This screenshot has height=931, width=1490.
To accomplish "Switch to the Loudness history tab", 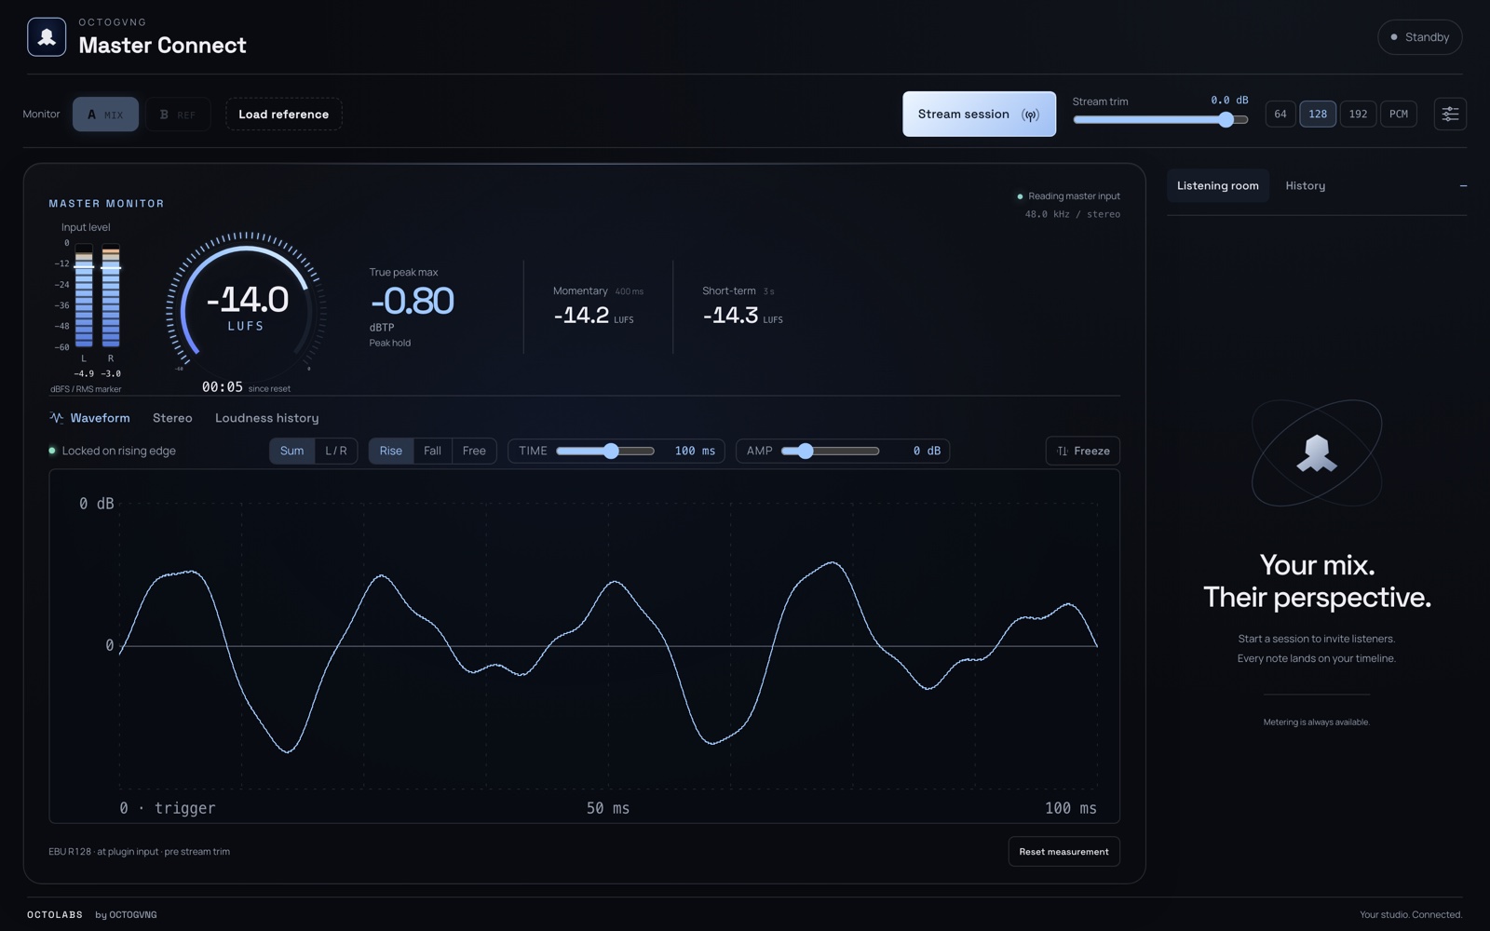I will (x=266, y=418).
